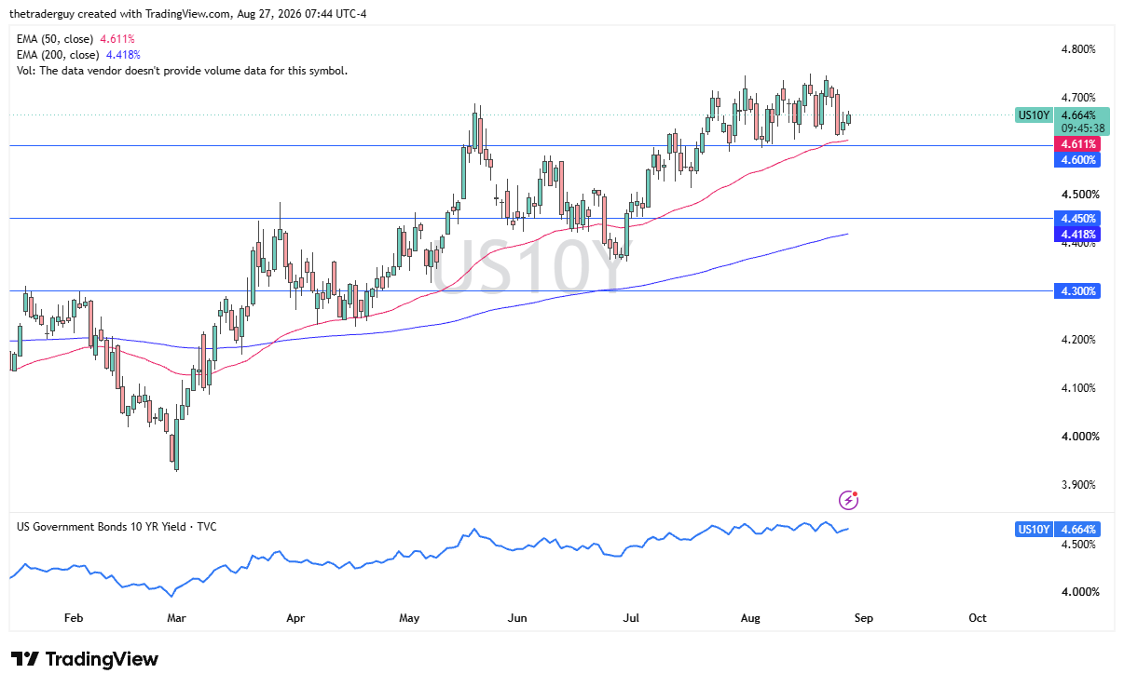Click the 4.100% price axis label
The image size is (1124, 687).
coord(1078,388)
